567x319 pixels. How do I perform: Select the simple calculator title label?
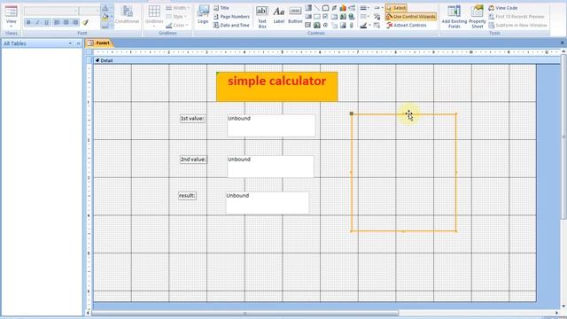point(277,87)
